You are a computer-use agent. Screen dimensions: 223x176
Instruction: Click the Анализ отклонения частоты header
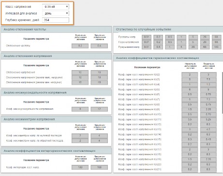coord(56,29)
